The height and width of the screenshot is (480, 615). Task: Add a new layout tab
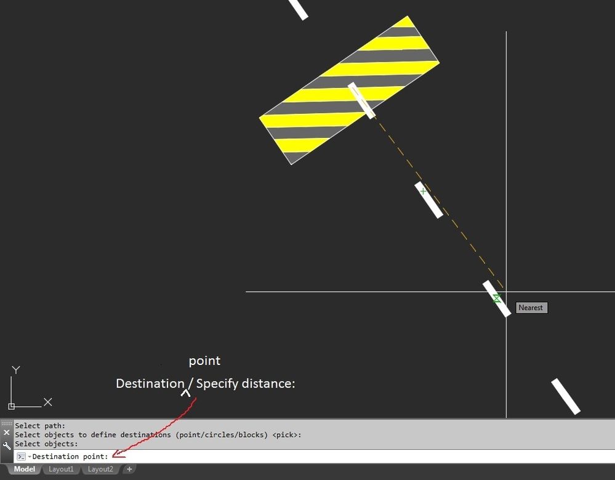(x=129, y=469)
